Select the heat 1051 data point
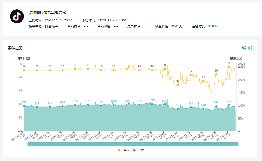The image size is (262, 161). click(x=152, y=104)
